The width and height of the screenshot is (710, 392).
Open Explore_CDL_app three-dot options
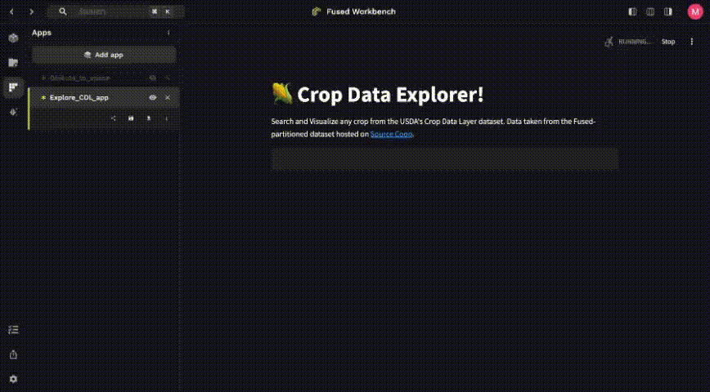coord(167,118)
